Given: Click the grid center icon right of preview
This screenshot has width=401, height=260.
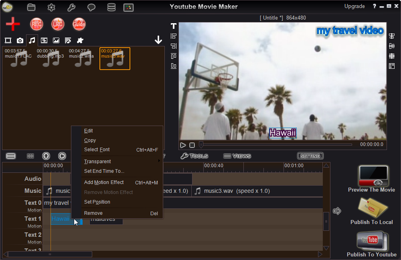Looking at the screenshot, I should [x=392, y=56].
